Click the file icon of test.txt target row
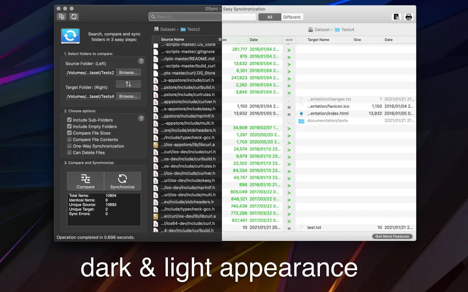Screen dimensions: 468x292 pos(301,227)
